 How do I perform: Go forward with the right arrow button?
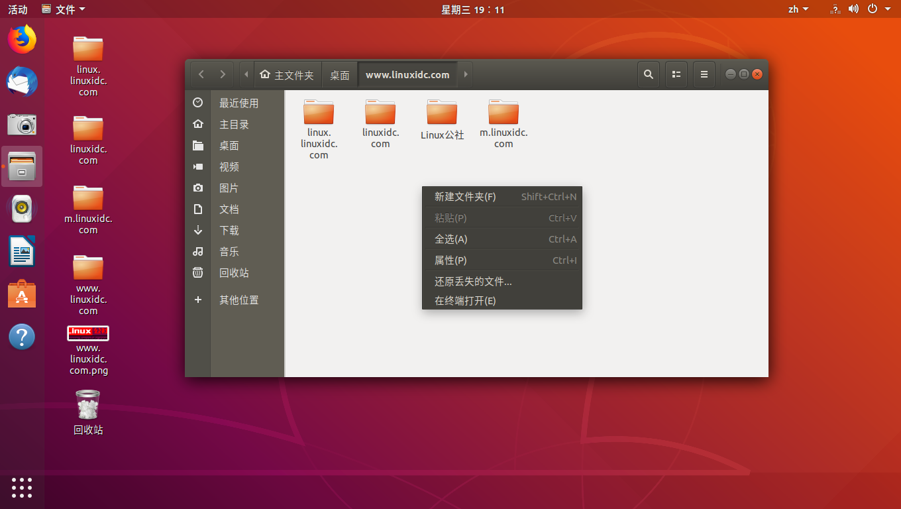click(223, 74)
